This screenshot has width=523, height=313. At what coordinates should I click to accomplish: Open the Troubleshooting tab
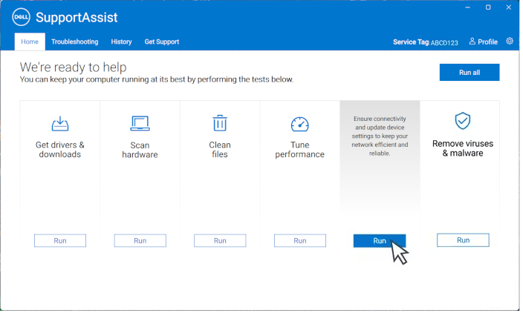(75, 42)
